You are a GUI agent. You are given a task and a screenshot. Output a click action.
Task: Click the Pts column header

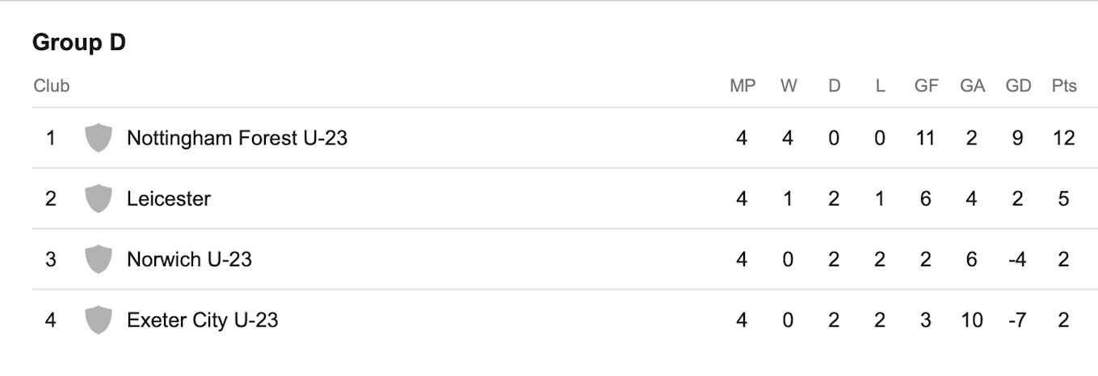[1064, 86]
